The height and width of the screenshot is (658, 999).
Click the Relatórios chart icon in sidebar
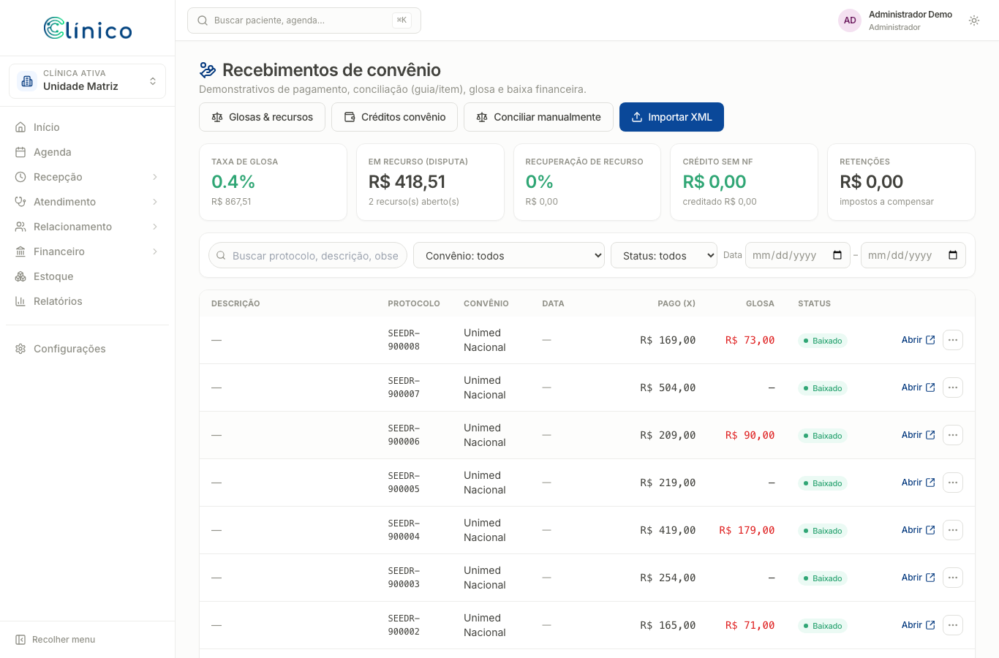click(x=20, y=301)
